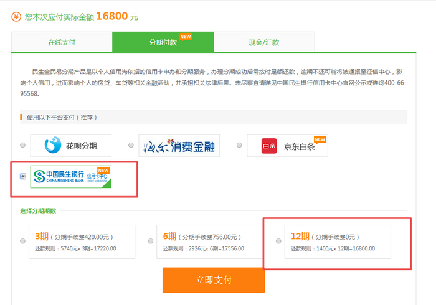Switch to the 在线支付 tab
The height and width of the screenshot is (305, 436).
coord(62,42)
